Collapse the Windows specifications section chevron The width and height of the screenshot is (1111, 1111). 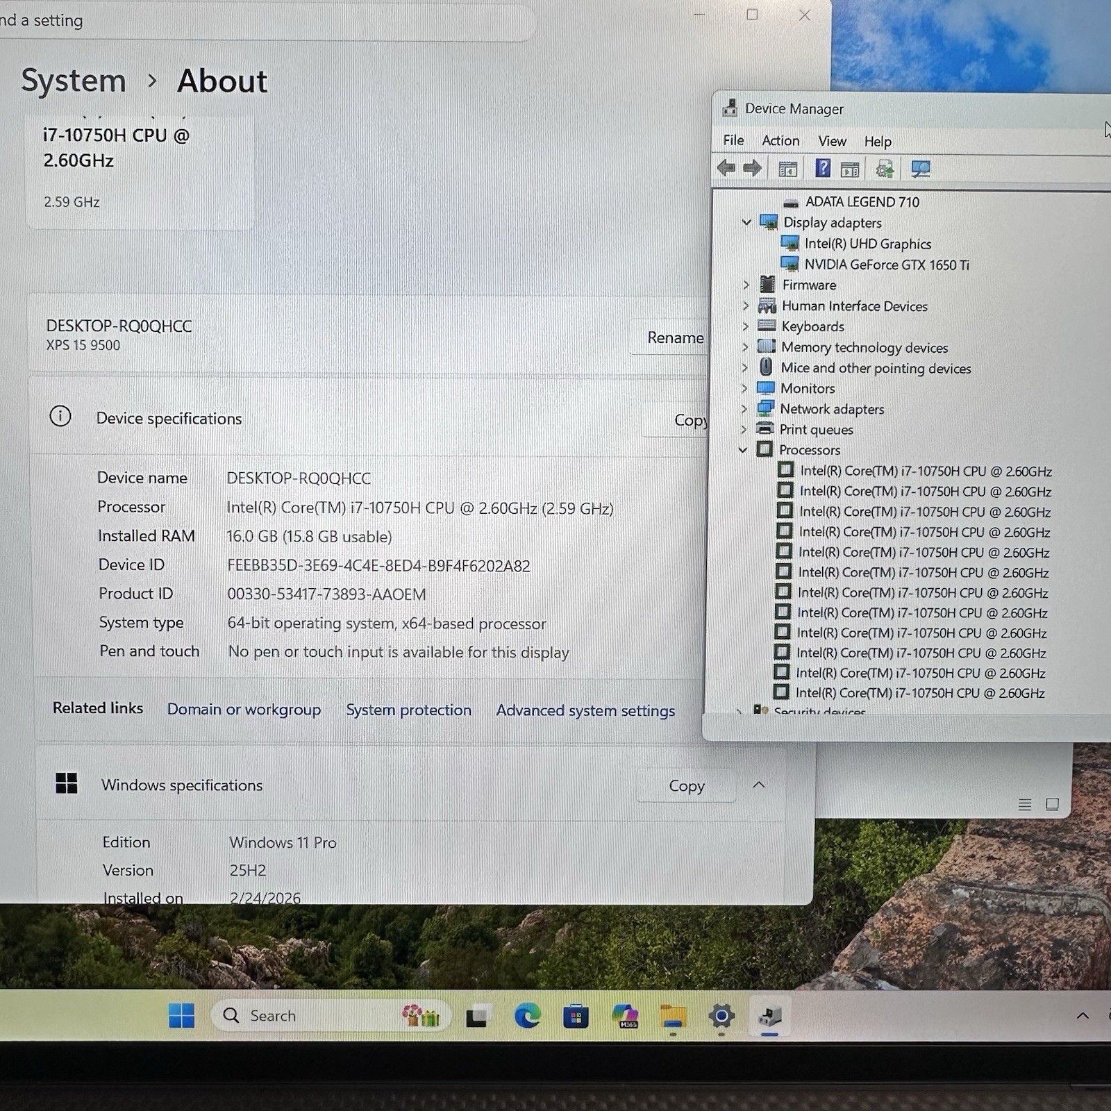pyautogui.click(x=759, y=785)
